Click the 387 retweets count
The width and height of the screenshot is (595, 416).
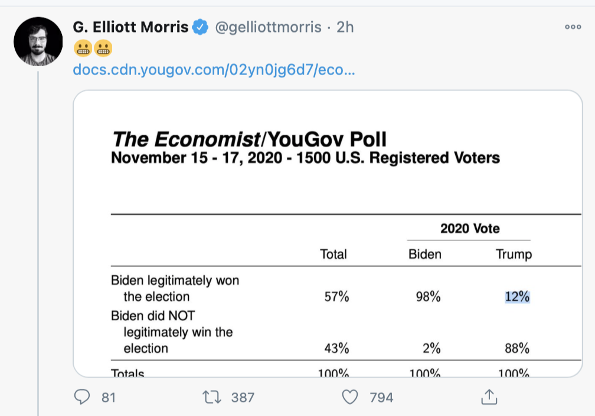[x=243, y=398]
